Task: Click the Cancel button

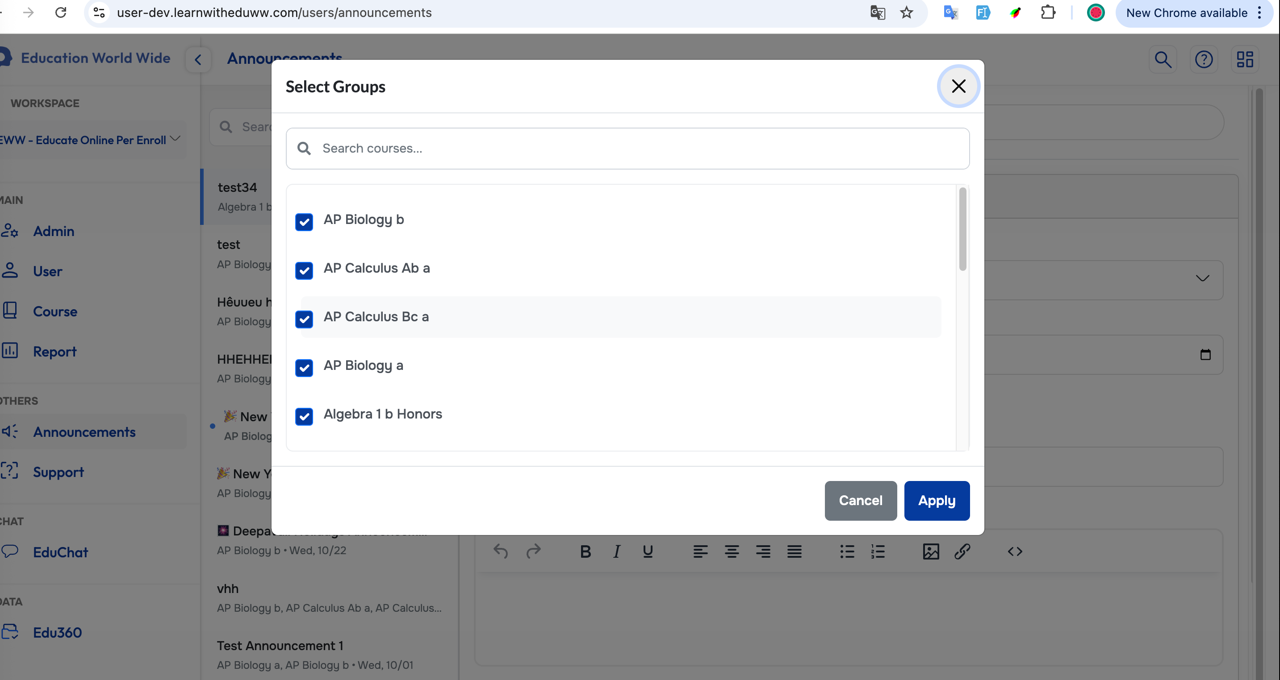Action: tap(860, 500)
